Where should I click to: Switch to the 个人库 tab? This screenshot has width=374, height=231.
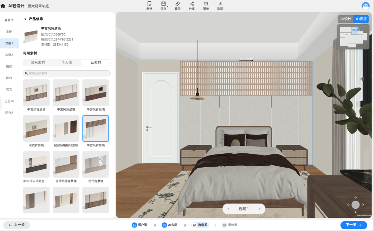pos(67,63)
